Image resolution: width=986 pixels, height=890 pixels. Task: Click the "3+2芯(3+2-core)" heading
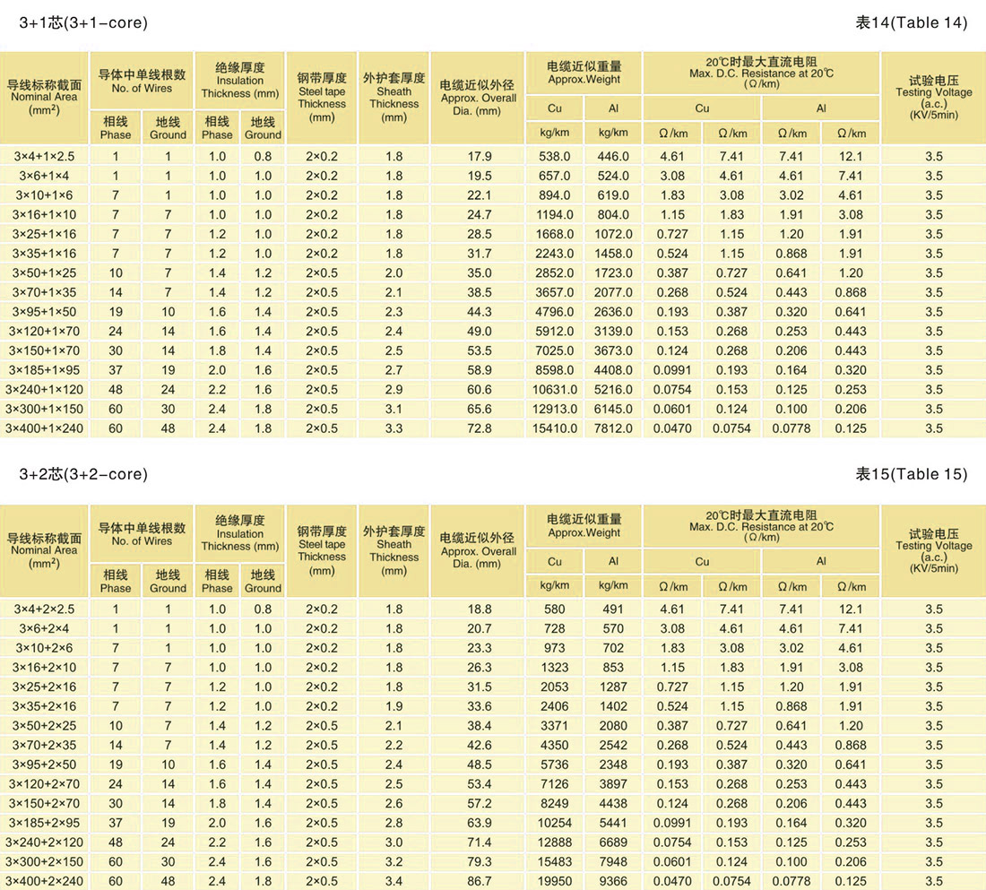83,473
